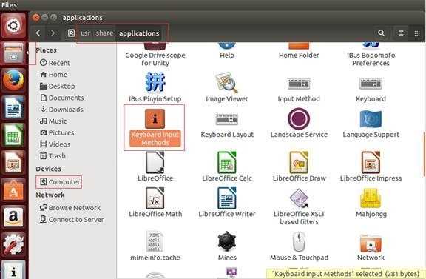Viewport: 426px width, 279px height.
Task: Click the IBus Bopomofo Preferences label
Action: point(371,59)
